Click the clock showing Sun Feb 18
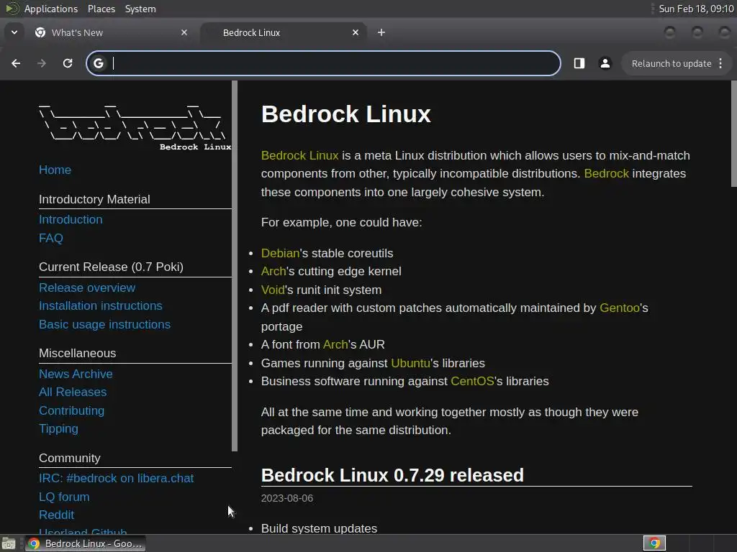This screenshot has width=737, height=552. click(x=696, y=9)
